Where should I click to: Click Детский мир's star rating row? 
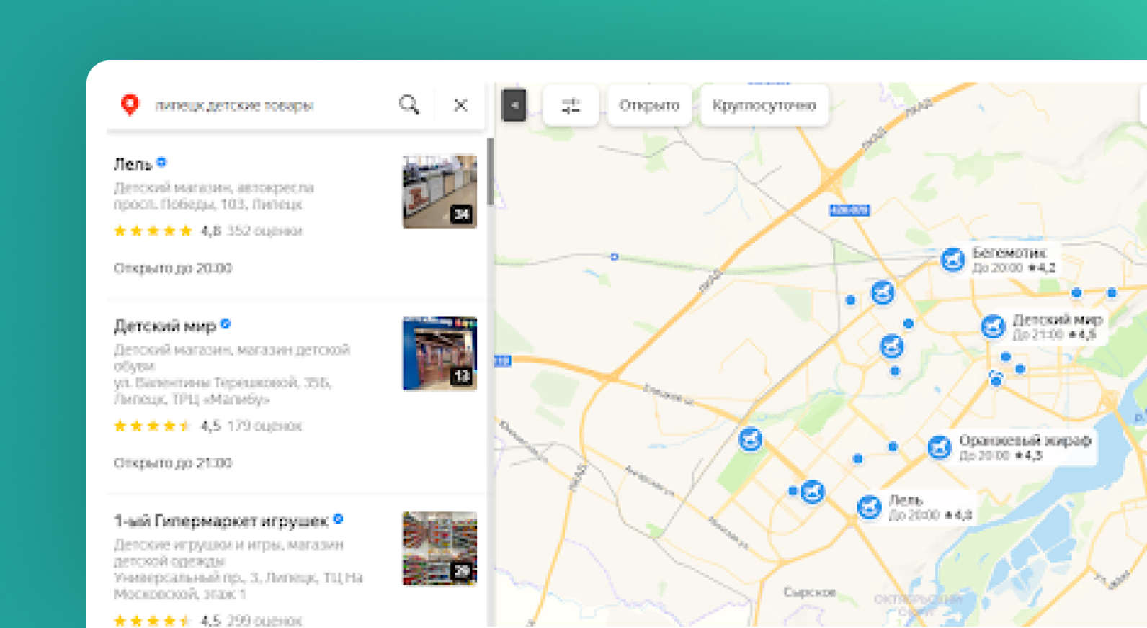pyautogui.click(x=153, y=426)
